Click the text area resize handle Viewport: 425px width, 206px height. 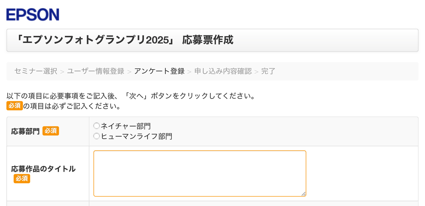tap(303, 194)
